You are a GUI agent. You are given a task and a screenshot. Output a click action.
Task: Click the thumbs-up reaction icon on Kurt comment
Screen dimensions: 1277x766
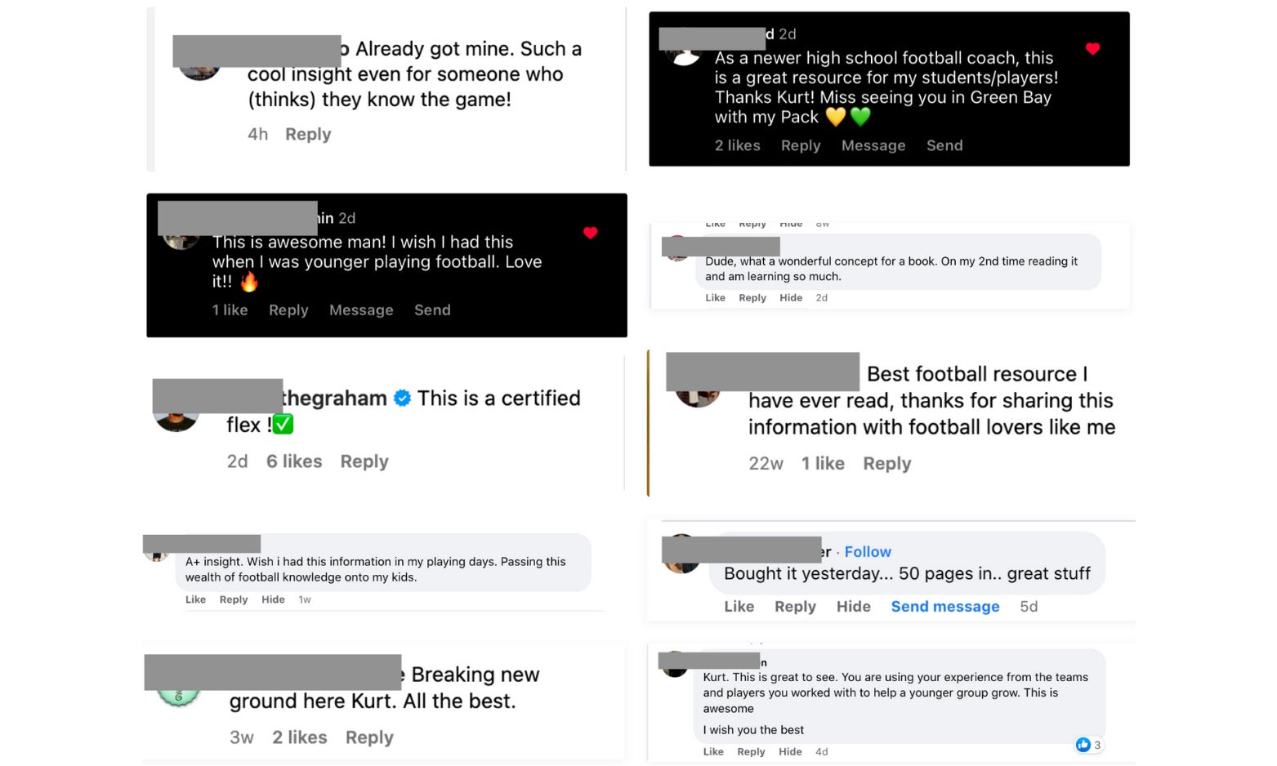1083,745
